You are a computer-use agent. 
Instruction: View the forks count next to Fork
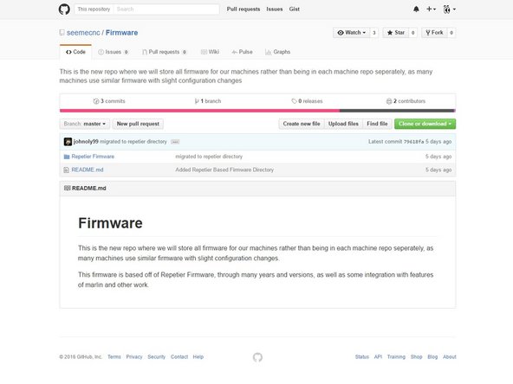click(x=451, y=33)
